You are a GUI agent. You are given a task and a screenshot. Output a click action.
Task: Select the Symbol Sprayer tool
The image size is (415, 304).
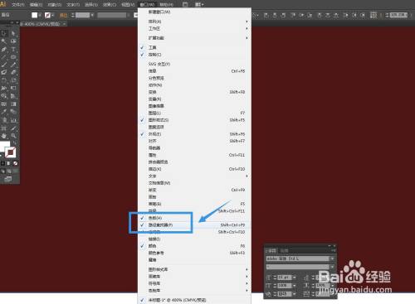4,120
